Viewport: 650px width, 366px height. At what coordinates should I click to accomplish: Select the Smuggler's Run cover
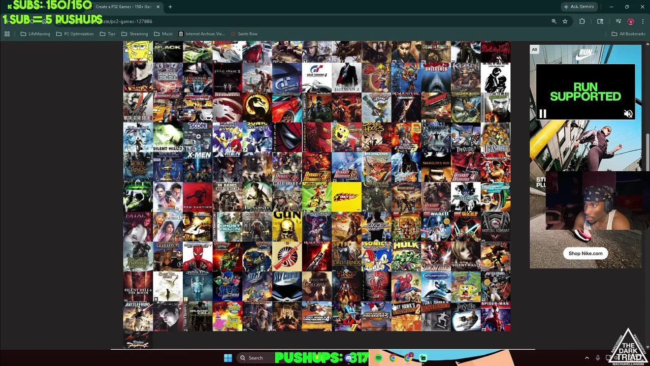[436, 167]
